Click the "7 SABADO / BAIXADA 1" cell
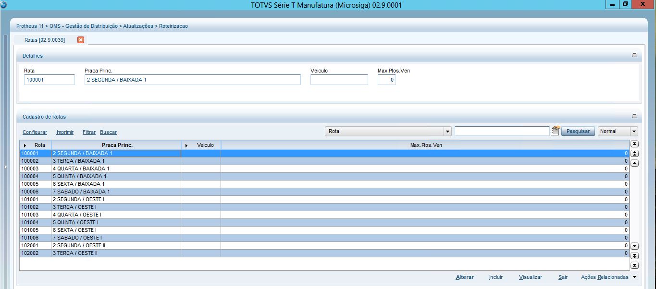Image resolution: width=656 pixels, height=289 pixels. tap(116, 192)
